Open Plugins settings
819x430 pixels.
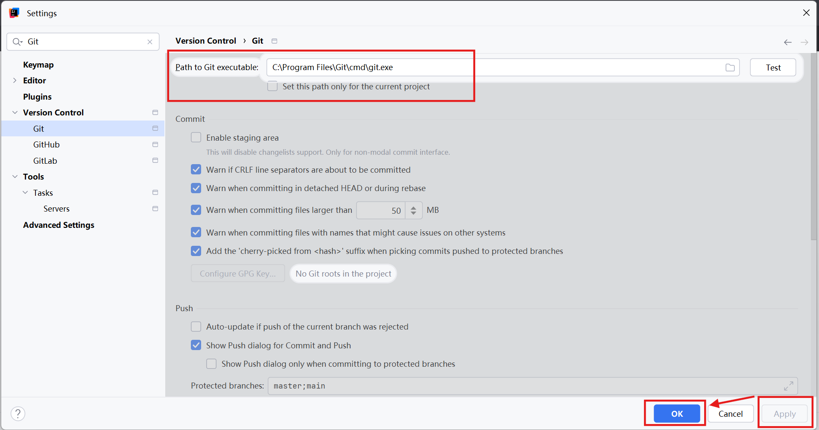[x=37, y=97]
